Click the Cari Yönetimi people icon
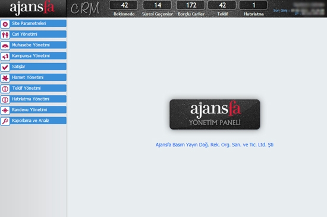The width and height of the screenshot is (327, 217). [x=5, y=35]
